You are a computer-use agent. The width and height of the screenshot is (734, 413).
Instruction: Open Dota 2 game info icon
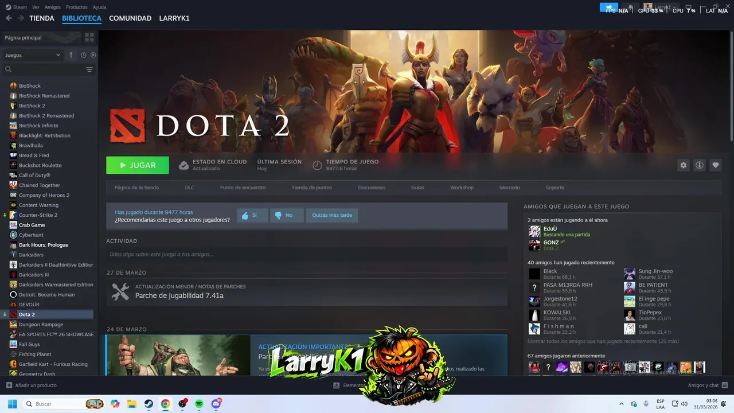(x=699, y=165)
